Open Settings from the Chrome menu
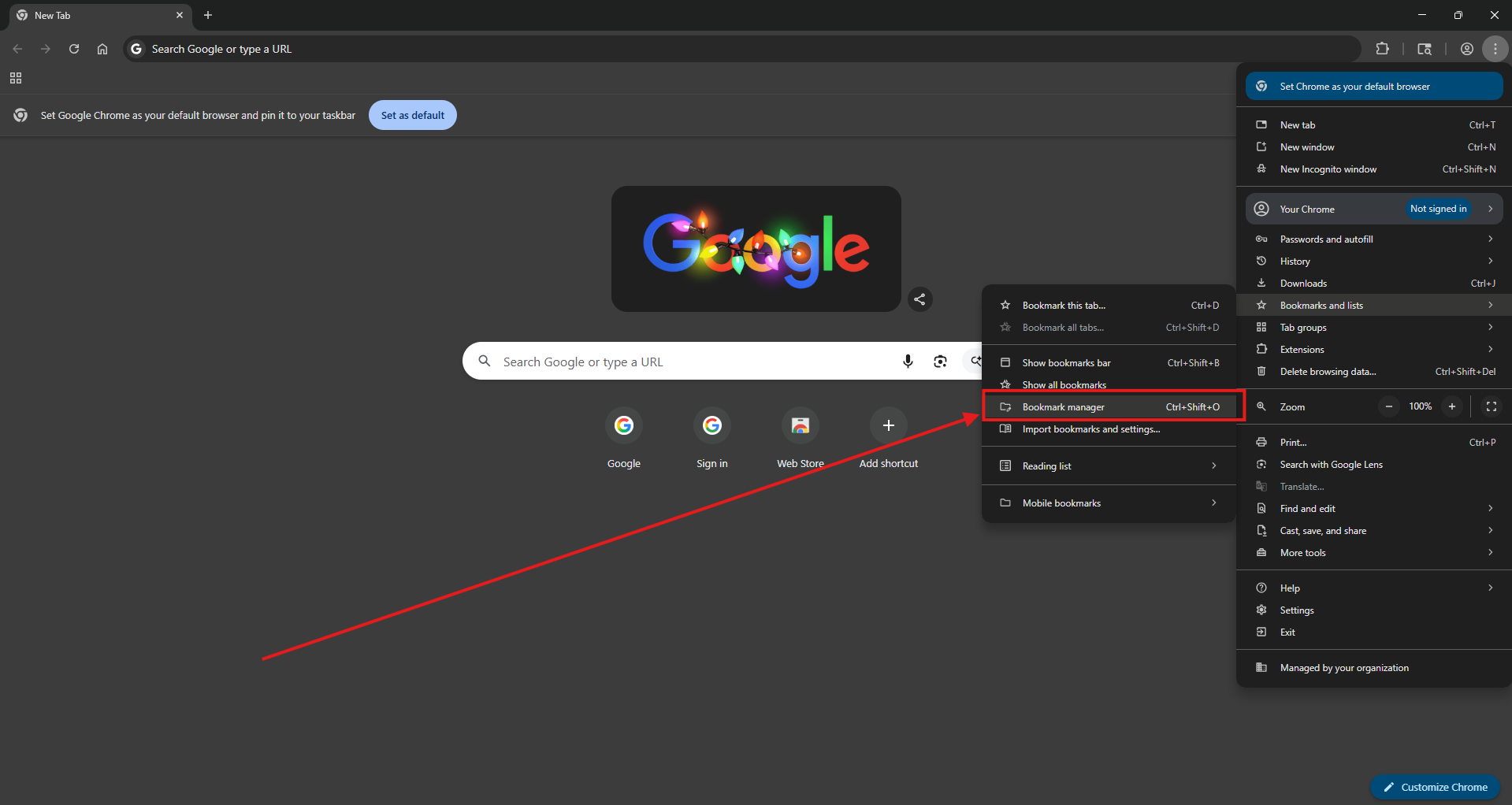Image resolution: width=1512 pixels, height=805 pixels. click(1374, 610)
